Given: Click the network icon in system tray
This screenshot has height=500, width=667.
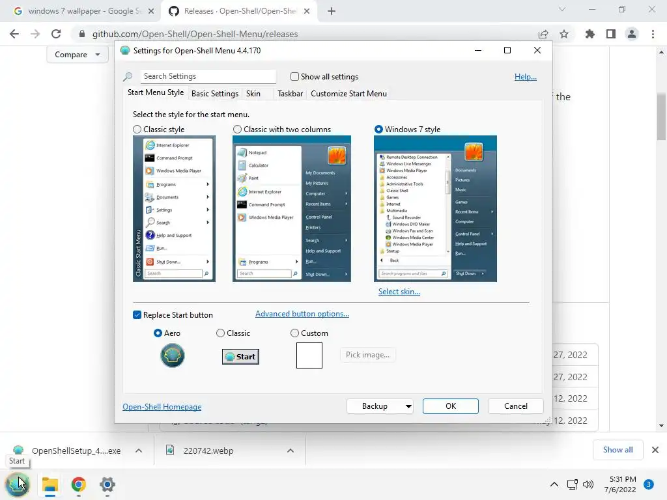Looking at the screenshot, I should pyautogui.click(x=572, y=484).
